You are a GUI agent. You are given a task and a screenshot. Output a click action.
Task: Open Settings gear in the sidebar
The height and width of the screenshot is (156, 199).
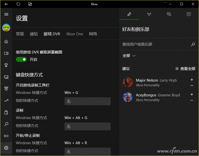pyautogui.click(x=6, y=148)
